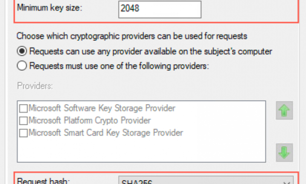
Task: Check Microsoft Software Key Storage Provider box
Action: (23, 108)
